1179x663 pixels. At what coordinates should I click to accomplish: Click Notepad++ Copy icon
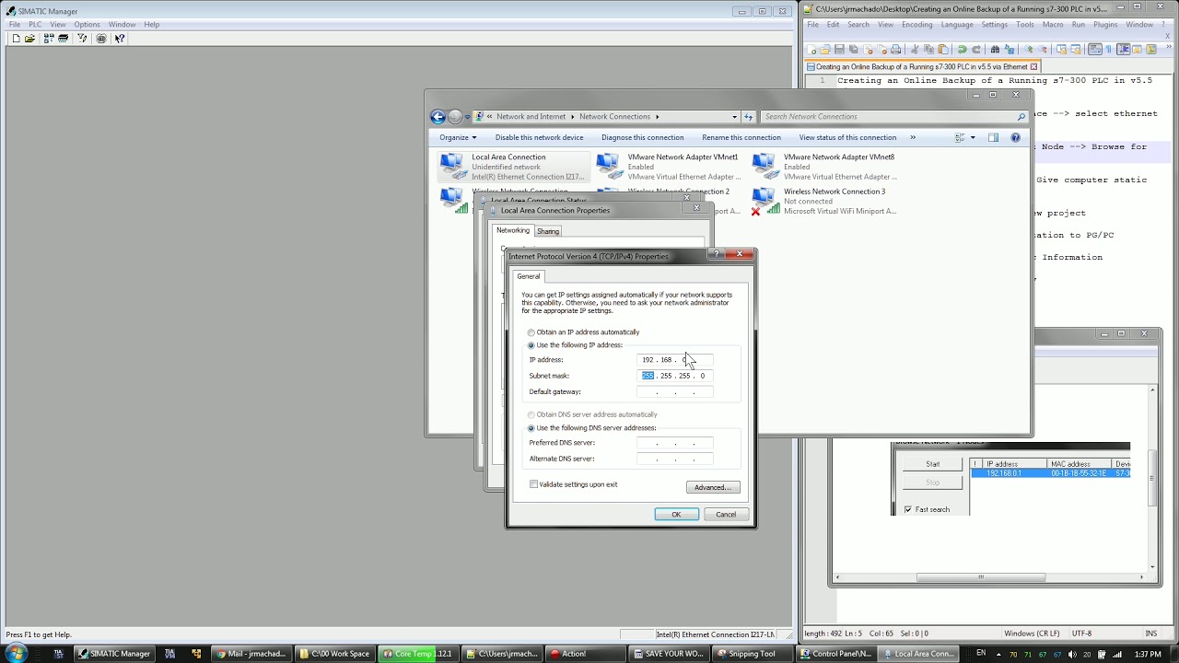[928, 50]
